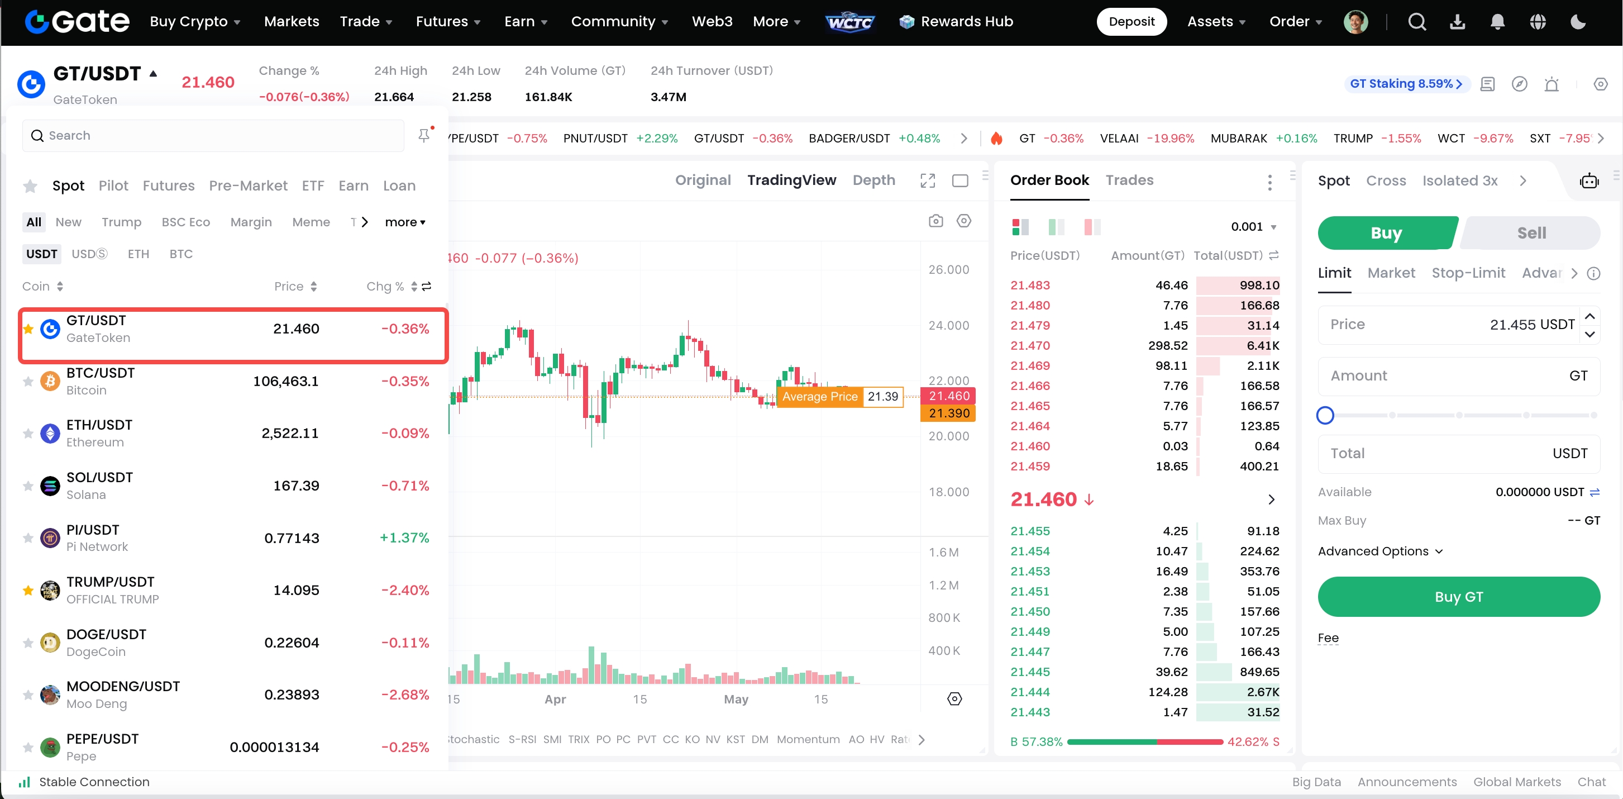Switch to the Sell side toggle

[x=1531, y=233]
